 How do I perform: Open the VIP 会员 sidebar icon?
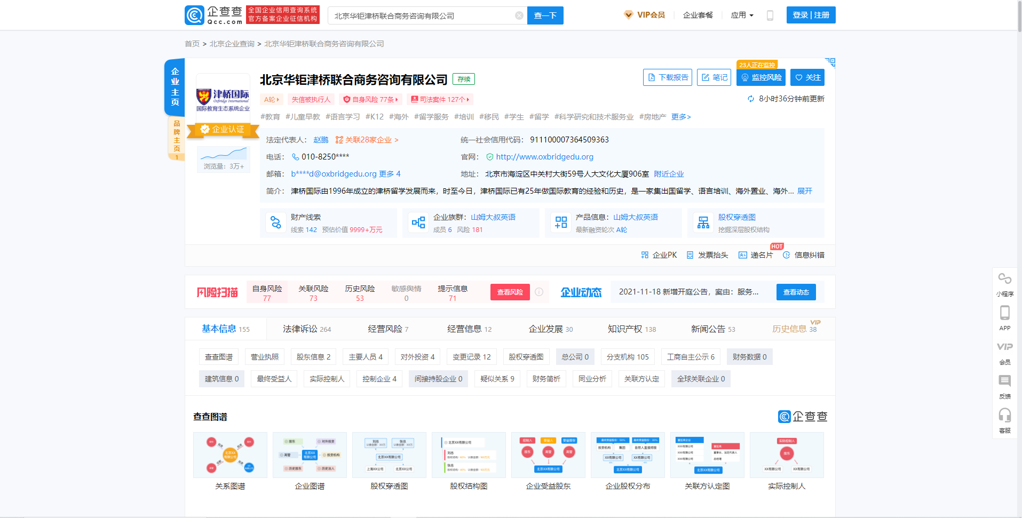pyautogui.click(x=1005, y=353)
